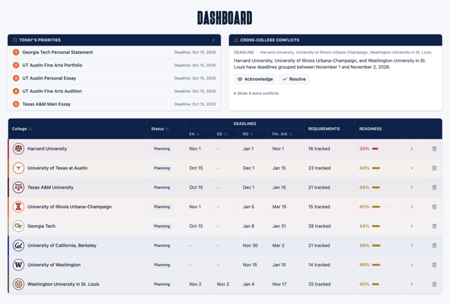
Task: Click the WashU St. Louis crest logo
Action: click(x=18, y=284)
